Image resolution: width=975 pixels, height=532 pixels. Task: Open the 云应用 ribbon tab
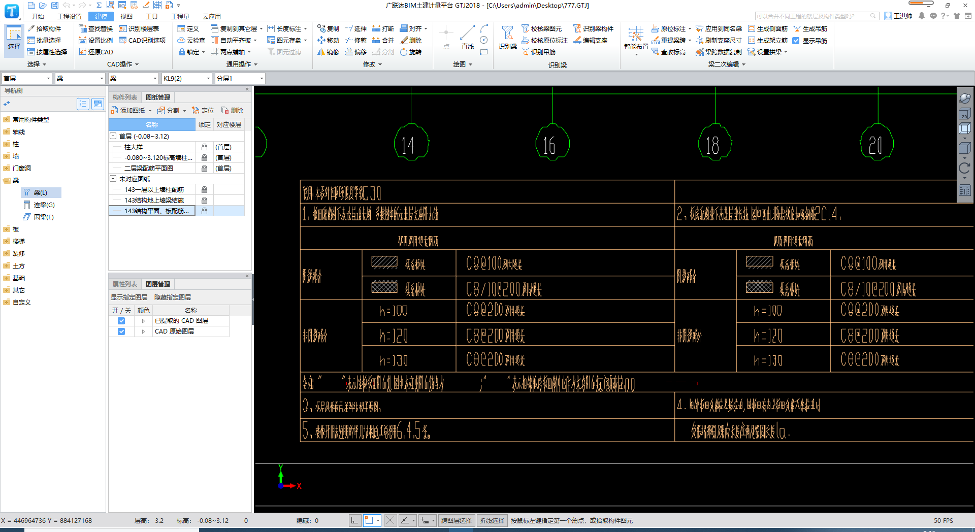point(212,17)
